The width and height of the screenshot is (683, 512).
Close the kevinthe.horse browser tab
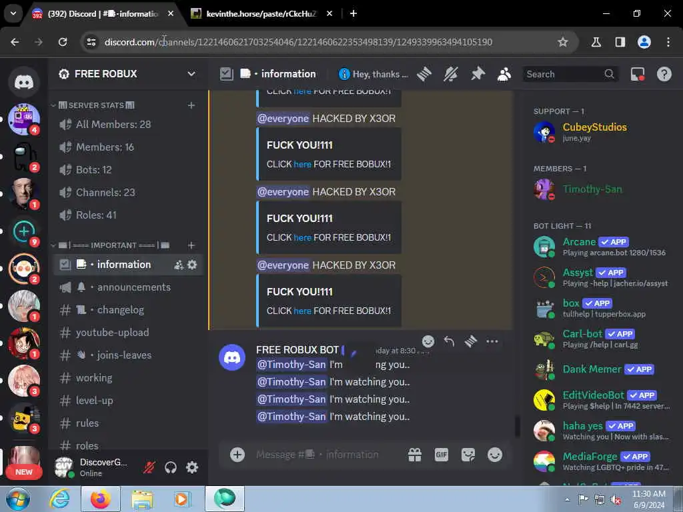coord(329,13)
